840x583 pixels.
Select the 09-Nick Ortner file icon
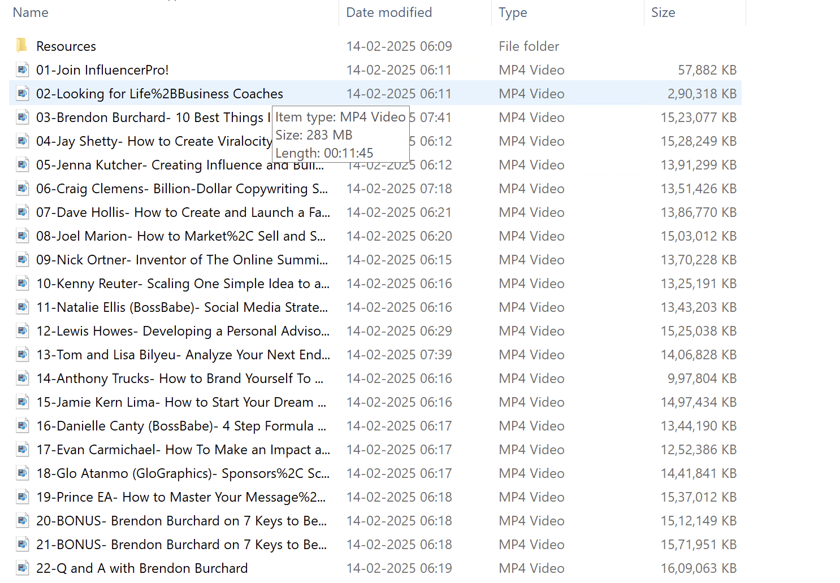(x=23, y=259)
